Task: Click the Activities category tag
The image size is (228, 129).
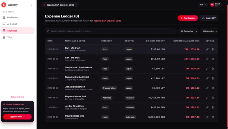Action: click(107, 98)
